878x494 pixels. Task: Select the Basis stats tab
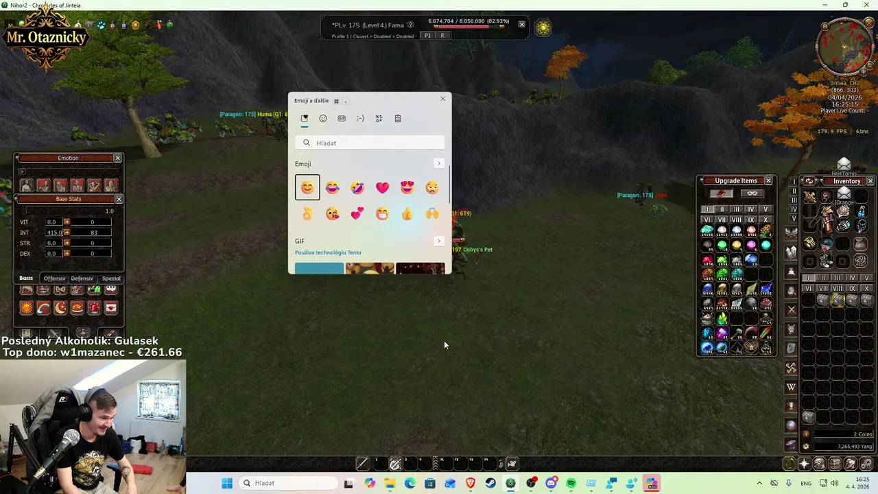coord(26,279)
